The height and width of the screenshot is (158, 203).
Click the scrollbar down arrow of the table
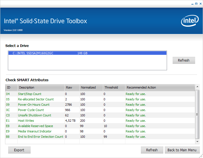tap(197, 142)
